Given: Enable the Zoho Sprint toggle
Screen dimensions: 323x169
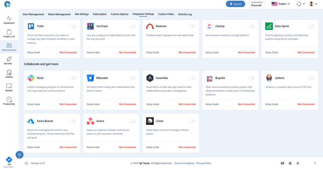Looking at the screenshot, I should click(311, 26).
